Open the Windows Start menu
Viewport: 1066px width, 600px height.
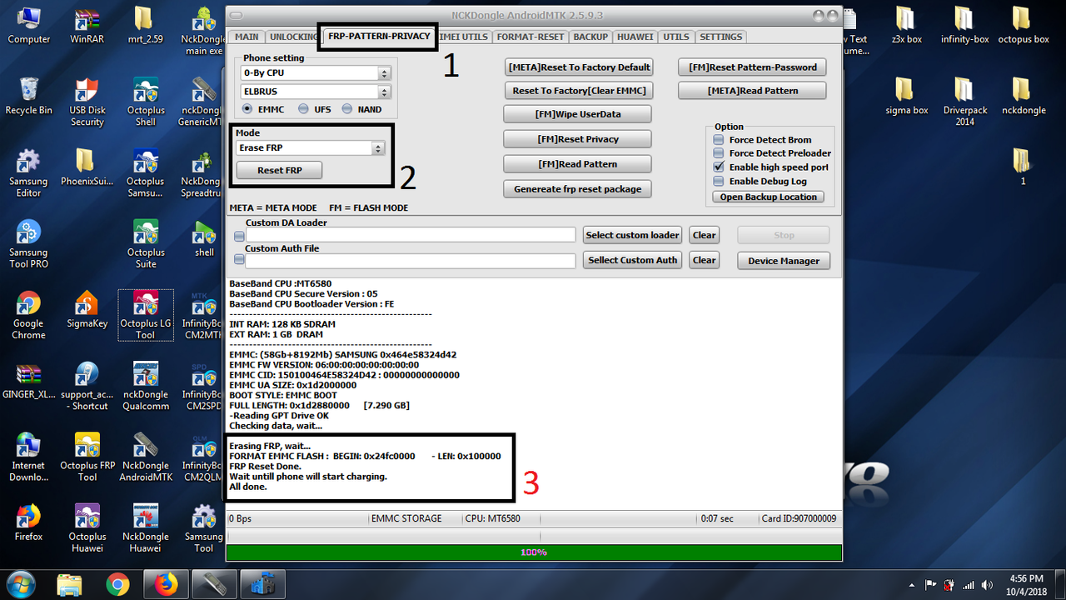[20, 583]
